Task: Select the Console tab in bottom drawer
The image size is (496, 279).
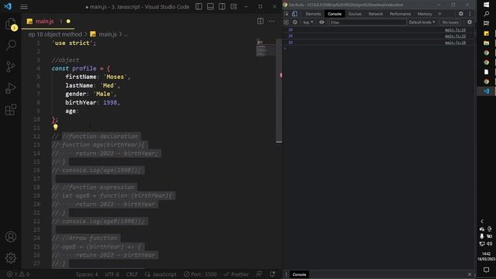Action: coord(299,274)
